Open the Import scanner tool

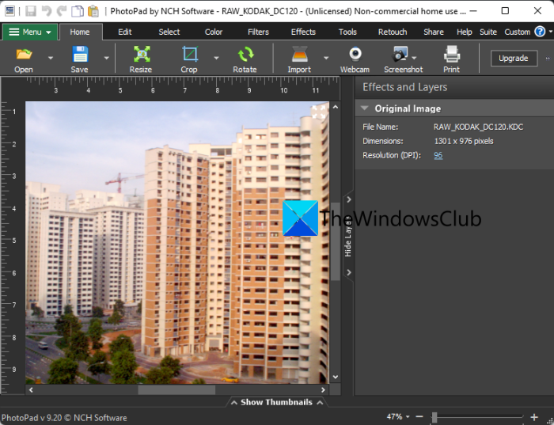point(299,55)
